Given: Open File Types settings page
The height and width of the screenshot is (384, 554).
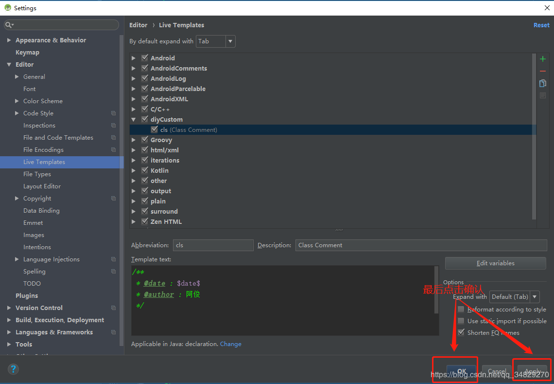Looking at the screenshot, I should click(37, 174).
